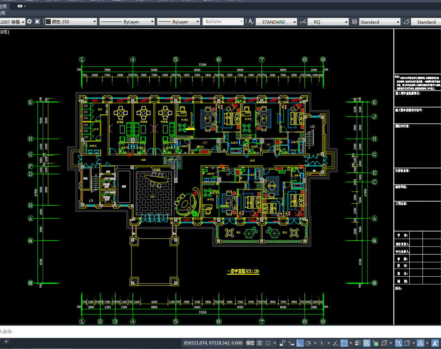441x349 pixels.
Task: Click overall dimension 37200 at top
Action: tap(202, 65)
